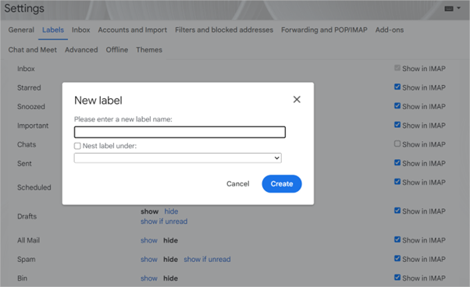
Task: Toggle Show in IMAP for Scheduled
Action: [x=397, y=182]
